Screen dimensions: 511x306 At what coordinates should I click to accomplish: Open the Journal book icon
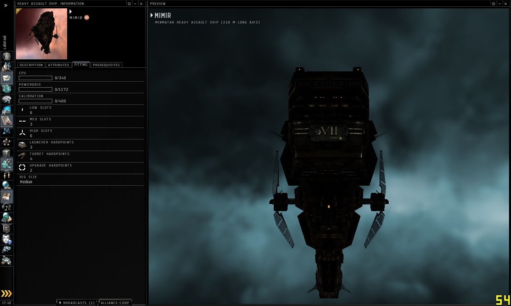tap(6, 196)
